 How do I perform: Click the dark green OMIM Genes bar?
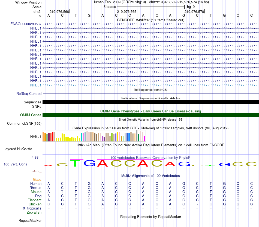click(x=151, y=115)
